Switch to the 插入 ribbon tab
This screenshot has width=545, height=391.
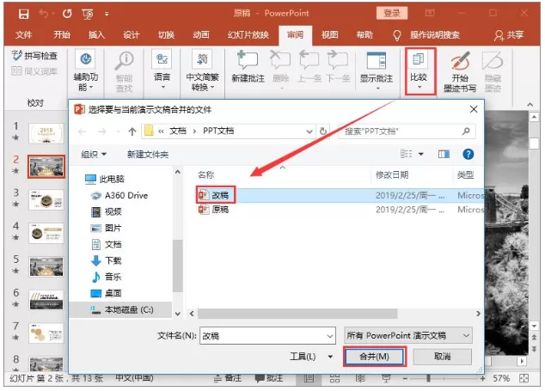[96, 34]
